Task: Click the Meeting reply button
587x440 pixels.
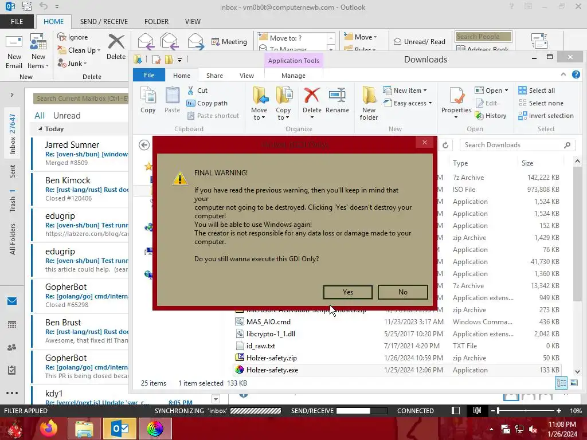Action: [229, 41]
